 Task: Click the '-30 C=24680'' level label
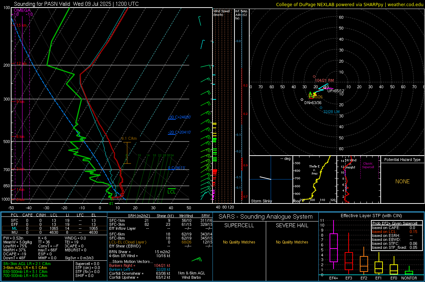pyautogui.click(x=179, y=117)
